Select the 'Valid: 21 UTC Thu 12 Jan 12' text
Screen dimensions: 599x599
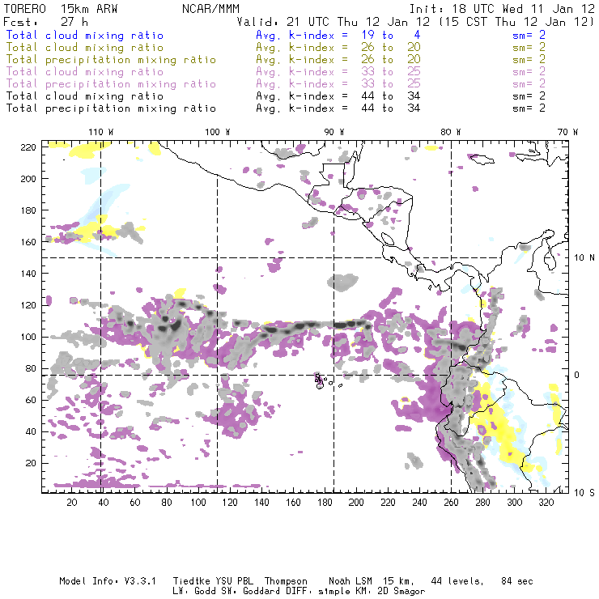333,22
